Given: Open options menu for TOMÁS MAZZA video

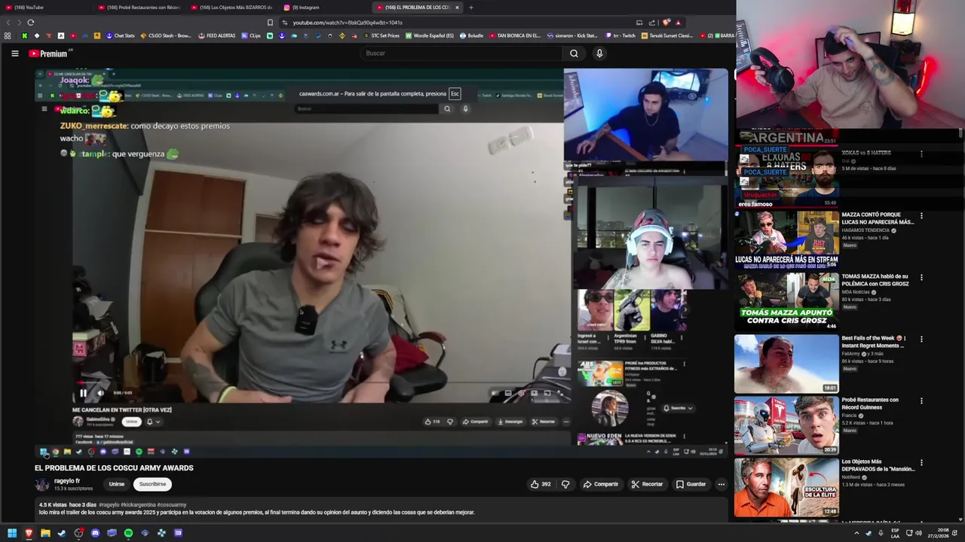Looking at the screenshot, I should click(x=921, y=278).
